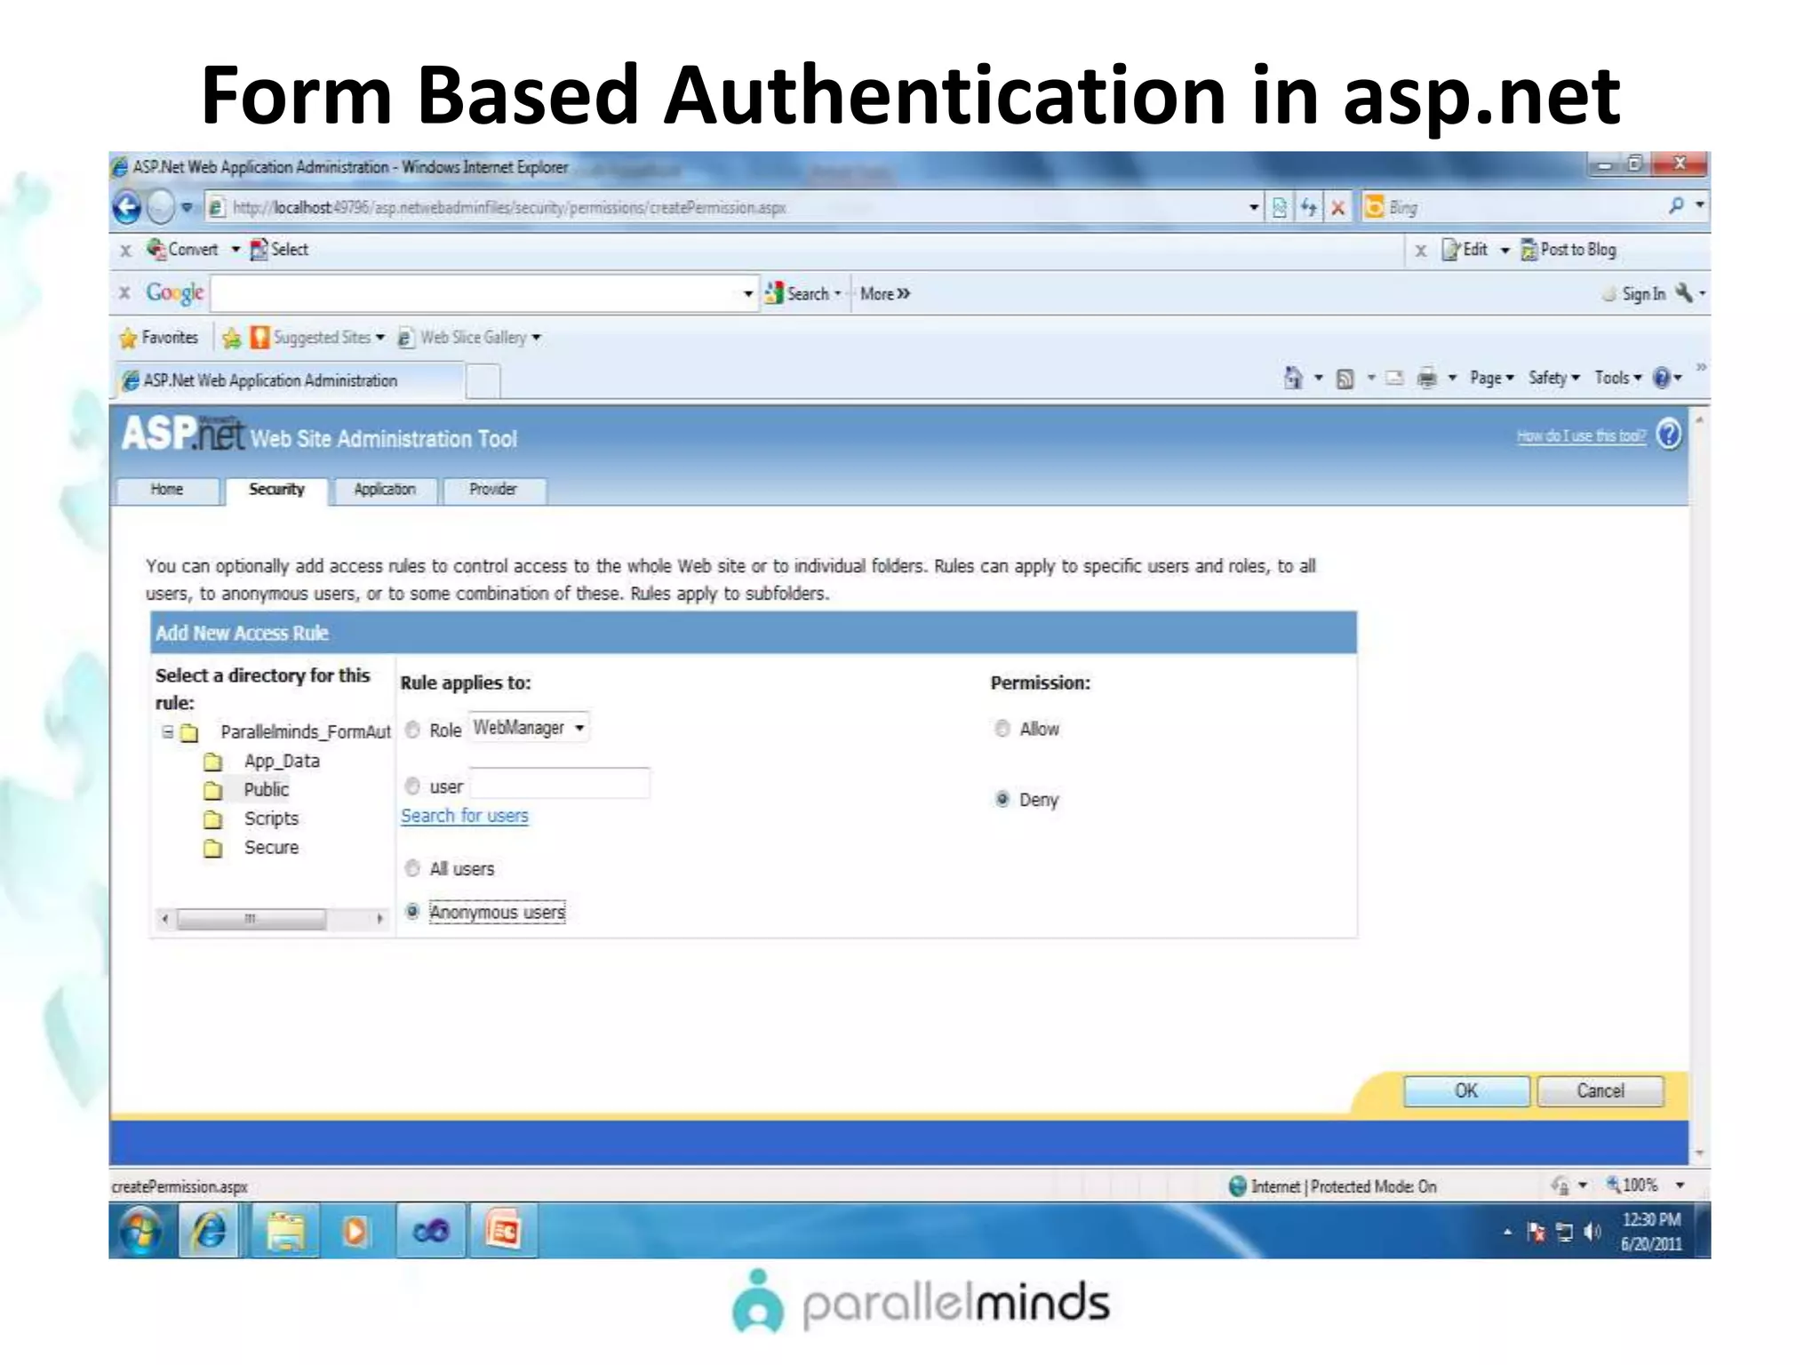Switch to the Application tab

384,490
